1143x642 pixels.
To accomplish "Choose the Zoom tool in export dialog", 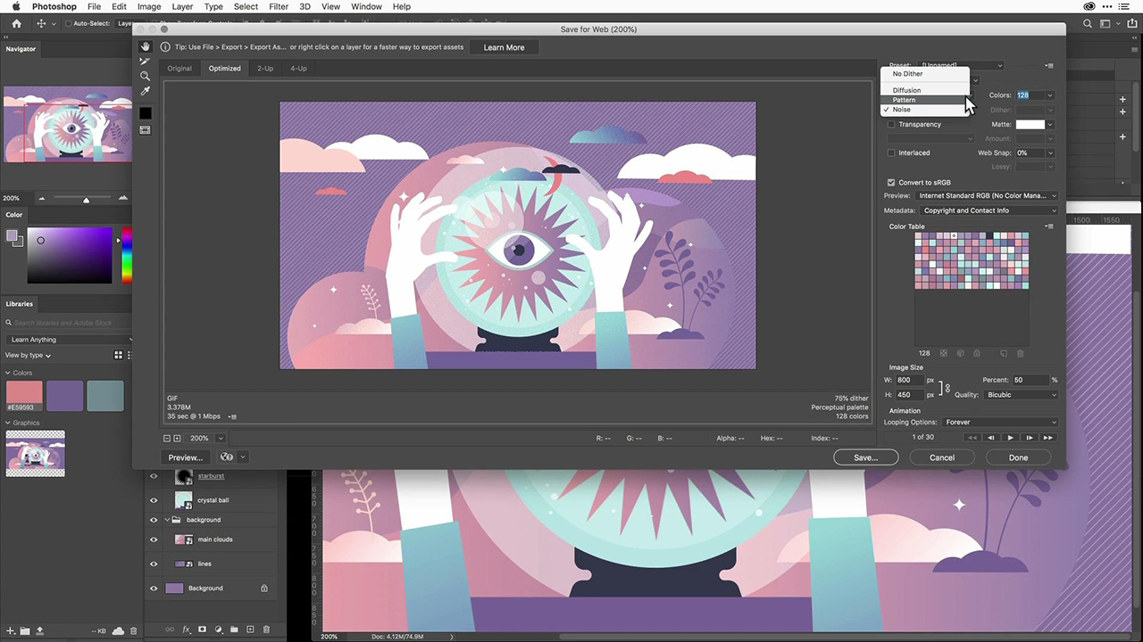I will 145,77.
